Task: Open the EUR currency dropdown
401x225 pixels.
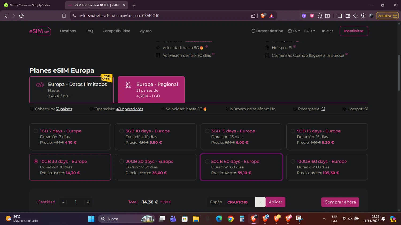Action: [310, 31]
